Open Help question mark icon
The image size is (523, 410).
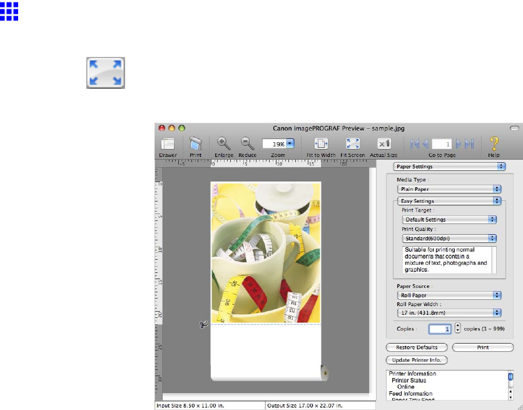point(494,144)
